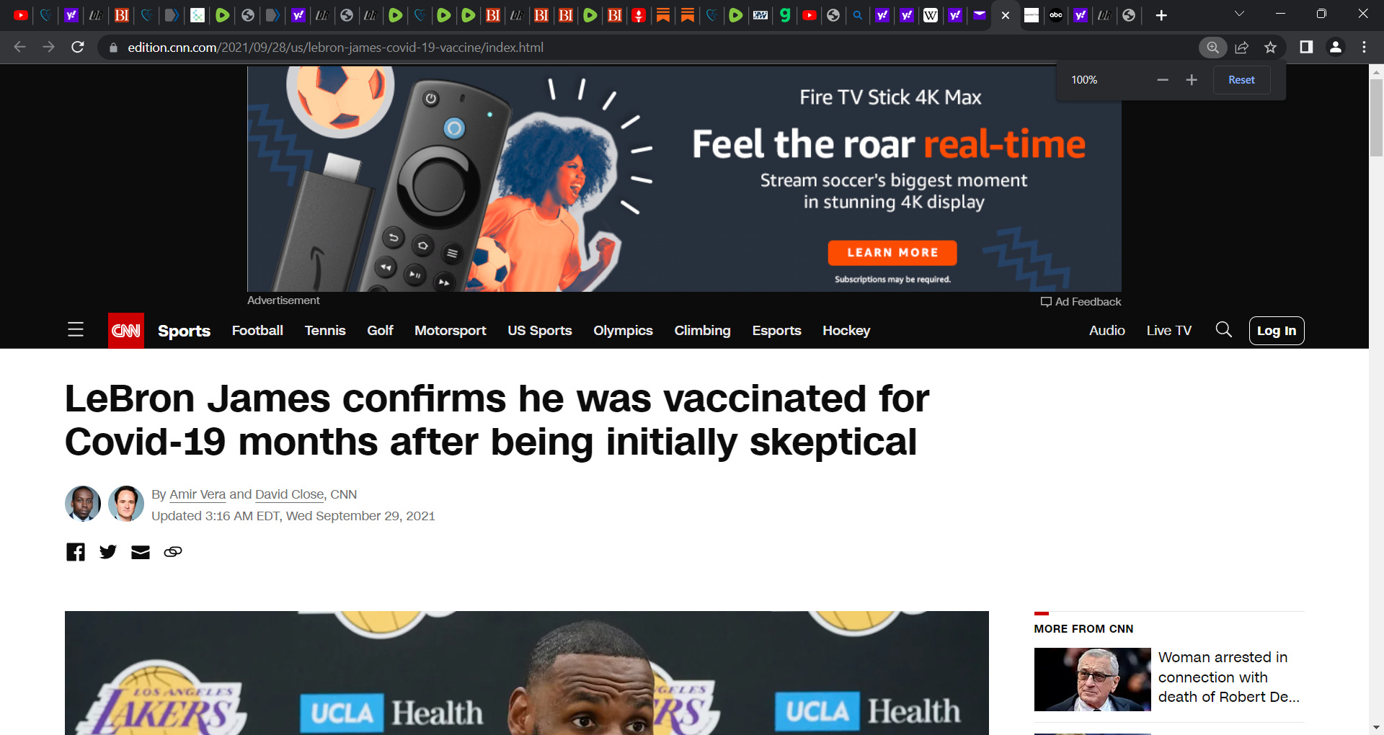This screenshot has width=1384, height=735.
Task: Open the CNN hamburger menu
Action: 76,330
